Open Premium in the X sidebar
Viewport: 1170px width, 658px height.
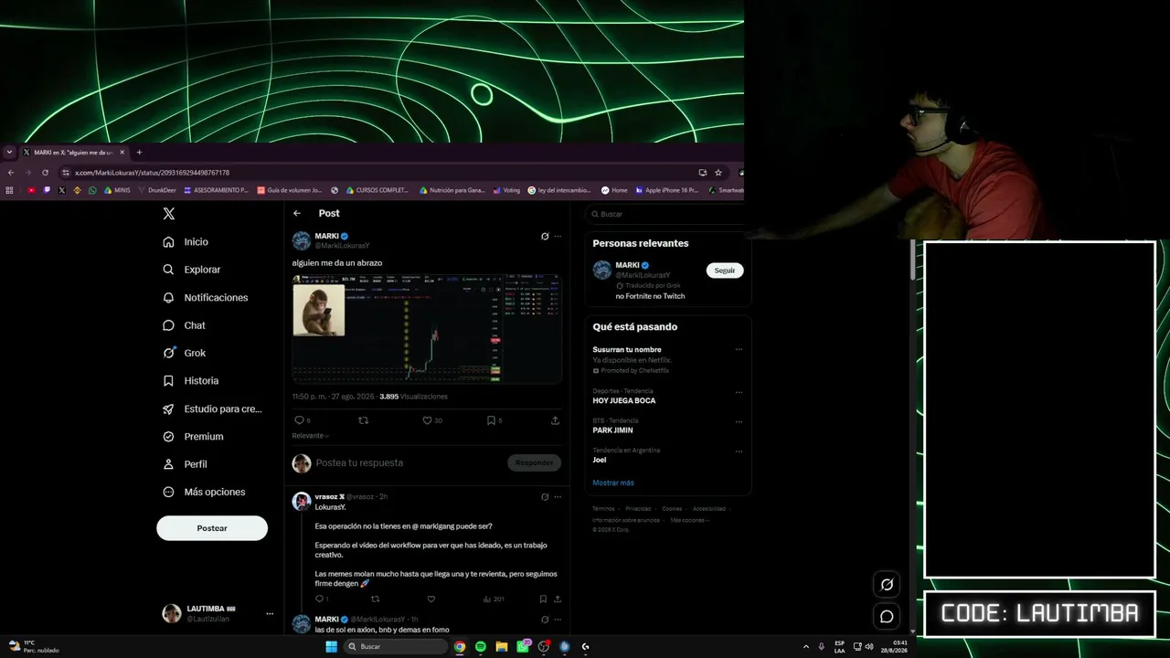[193, 437]
